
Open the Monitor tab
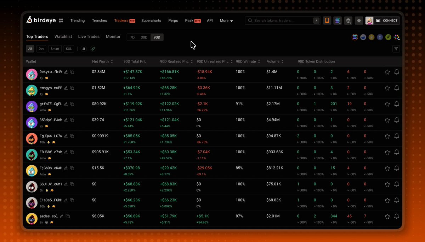click(113, 37)
